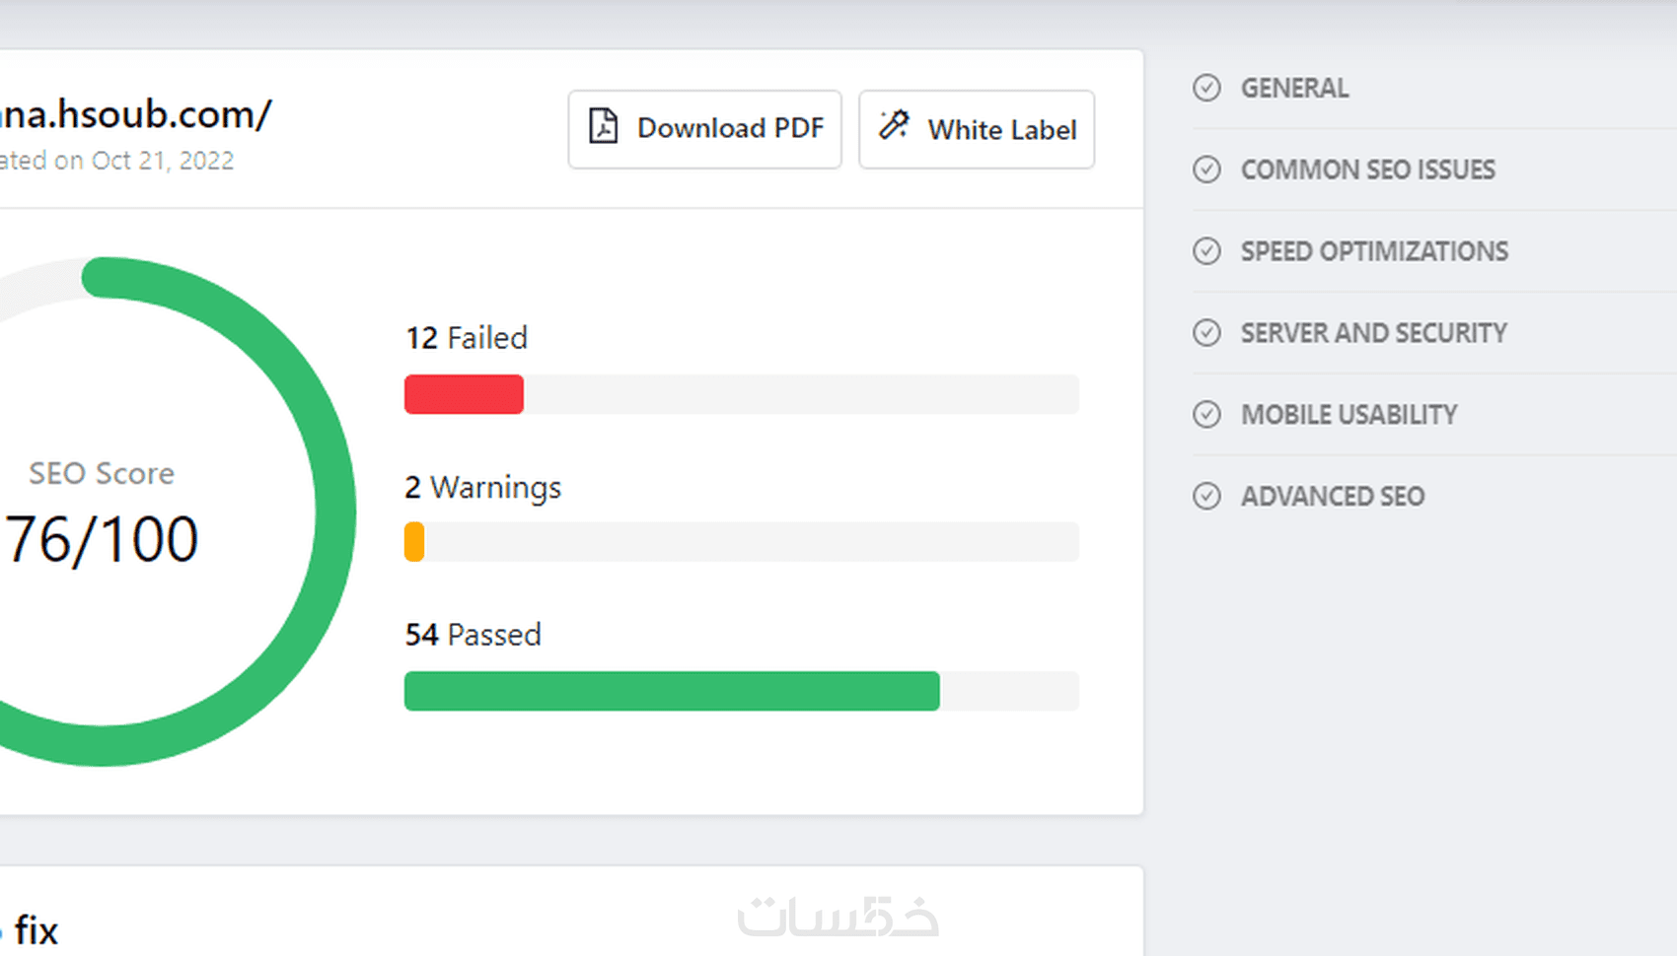1677x956 pixels.
Task: Click the orange Warnings progress bar
Action: pyautogui.click(x=414, y=542)
